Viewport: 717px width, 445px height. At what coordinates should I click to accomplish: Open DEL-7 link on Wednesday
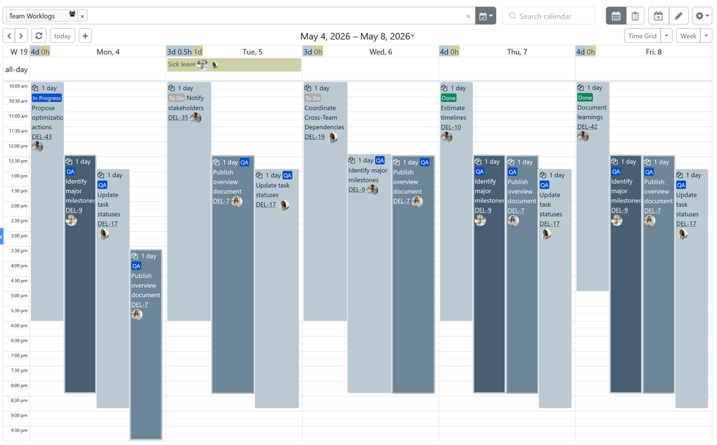pos(401,201)
